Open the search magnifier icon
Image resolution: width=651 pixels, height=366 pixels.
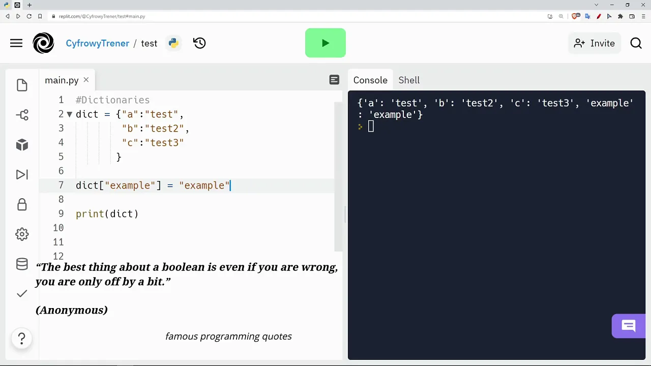point(636,43)
